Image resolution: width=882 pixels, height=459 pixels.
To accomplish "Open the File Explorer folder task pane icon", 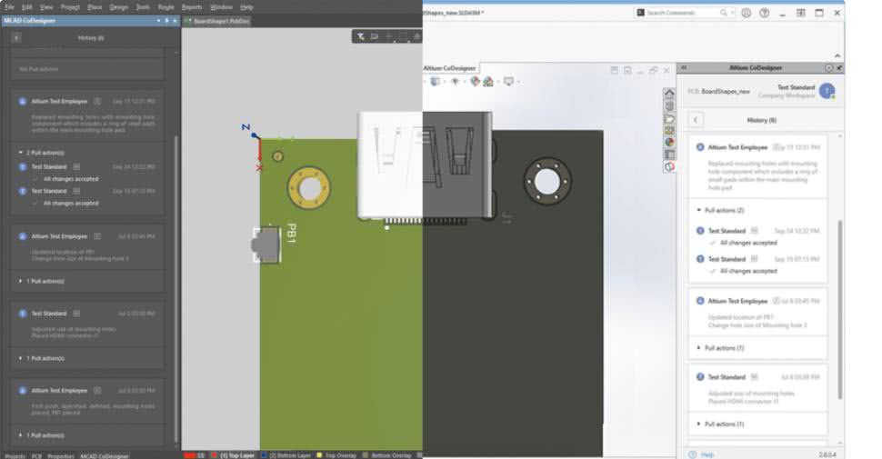I will point(669,118).
